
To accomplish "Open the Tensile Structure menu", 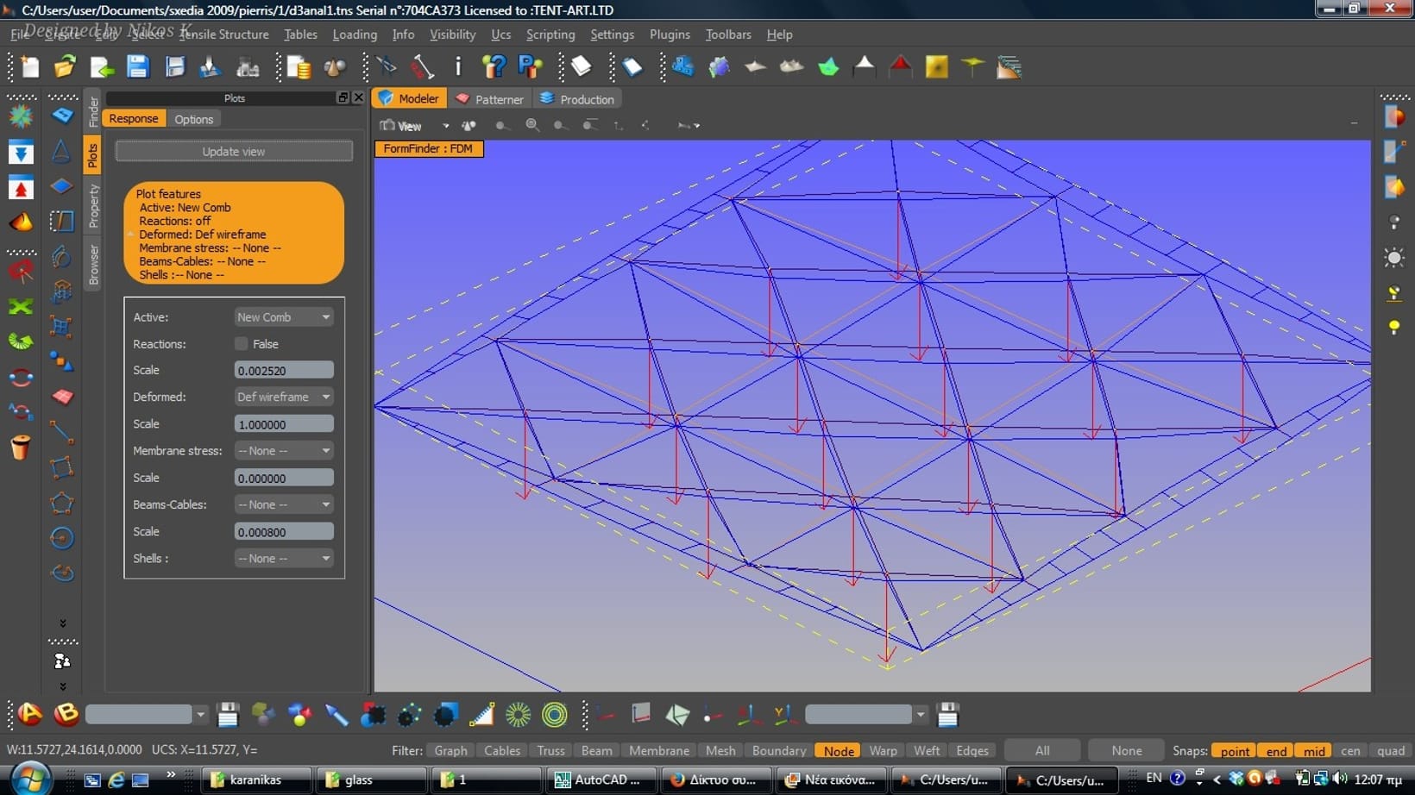I will point(223,34).
